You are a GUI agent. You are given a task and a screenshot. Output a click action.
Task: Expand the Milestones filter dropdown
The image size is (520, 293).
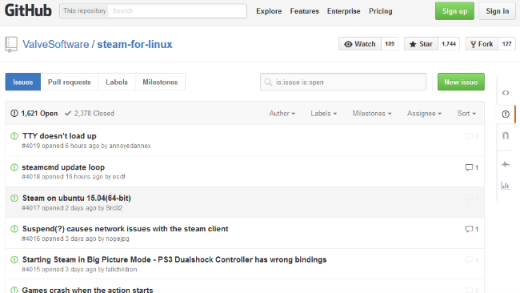[372, 114]
